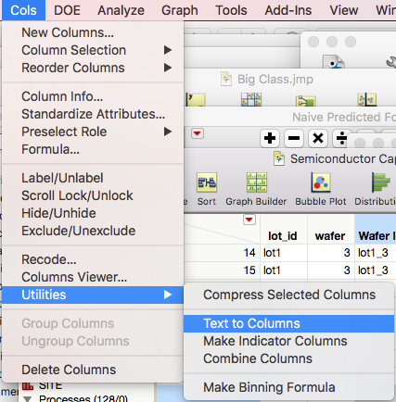
Task: Click the Sort toolbar icon
Action: click(x=207, y=189)
